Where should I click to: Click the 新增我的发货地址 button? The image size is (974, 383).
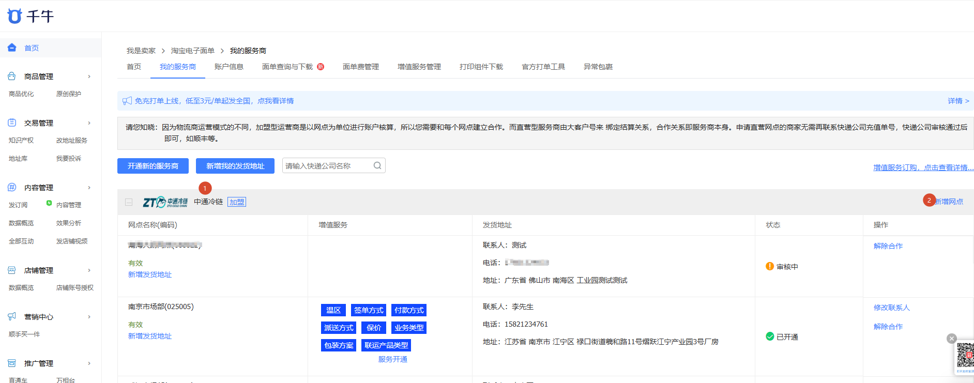(235, 166)
